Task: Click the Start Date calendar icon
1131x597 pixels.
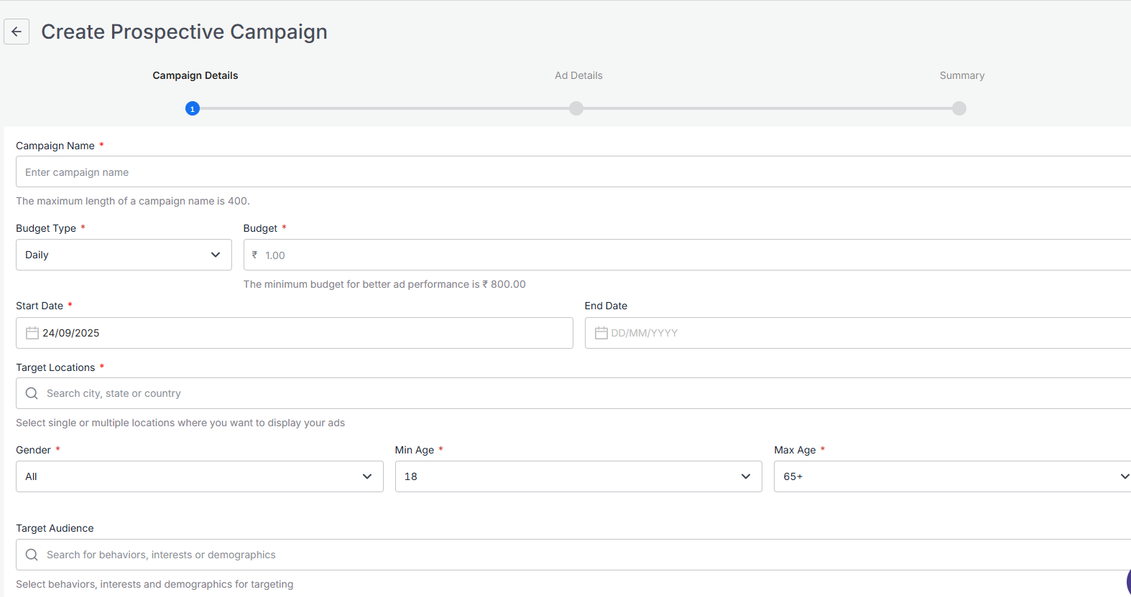Action: (32, 333)
